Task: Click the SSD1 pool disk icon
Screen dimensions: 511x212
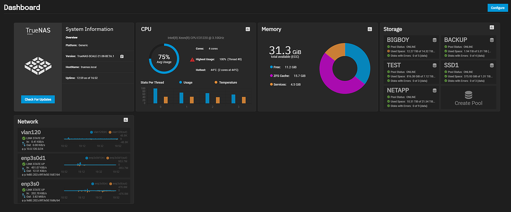Action: [492, 65]
